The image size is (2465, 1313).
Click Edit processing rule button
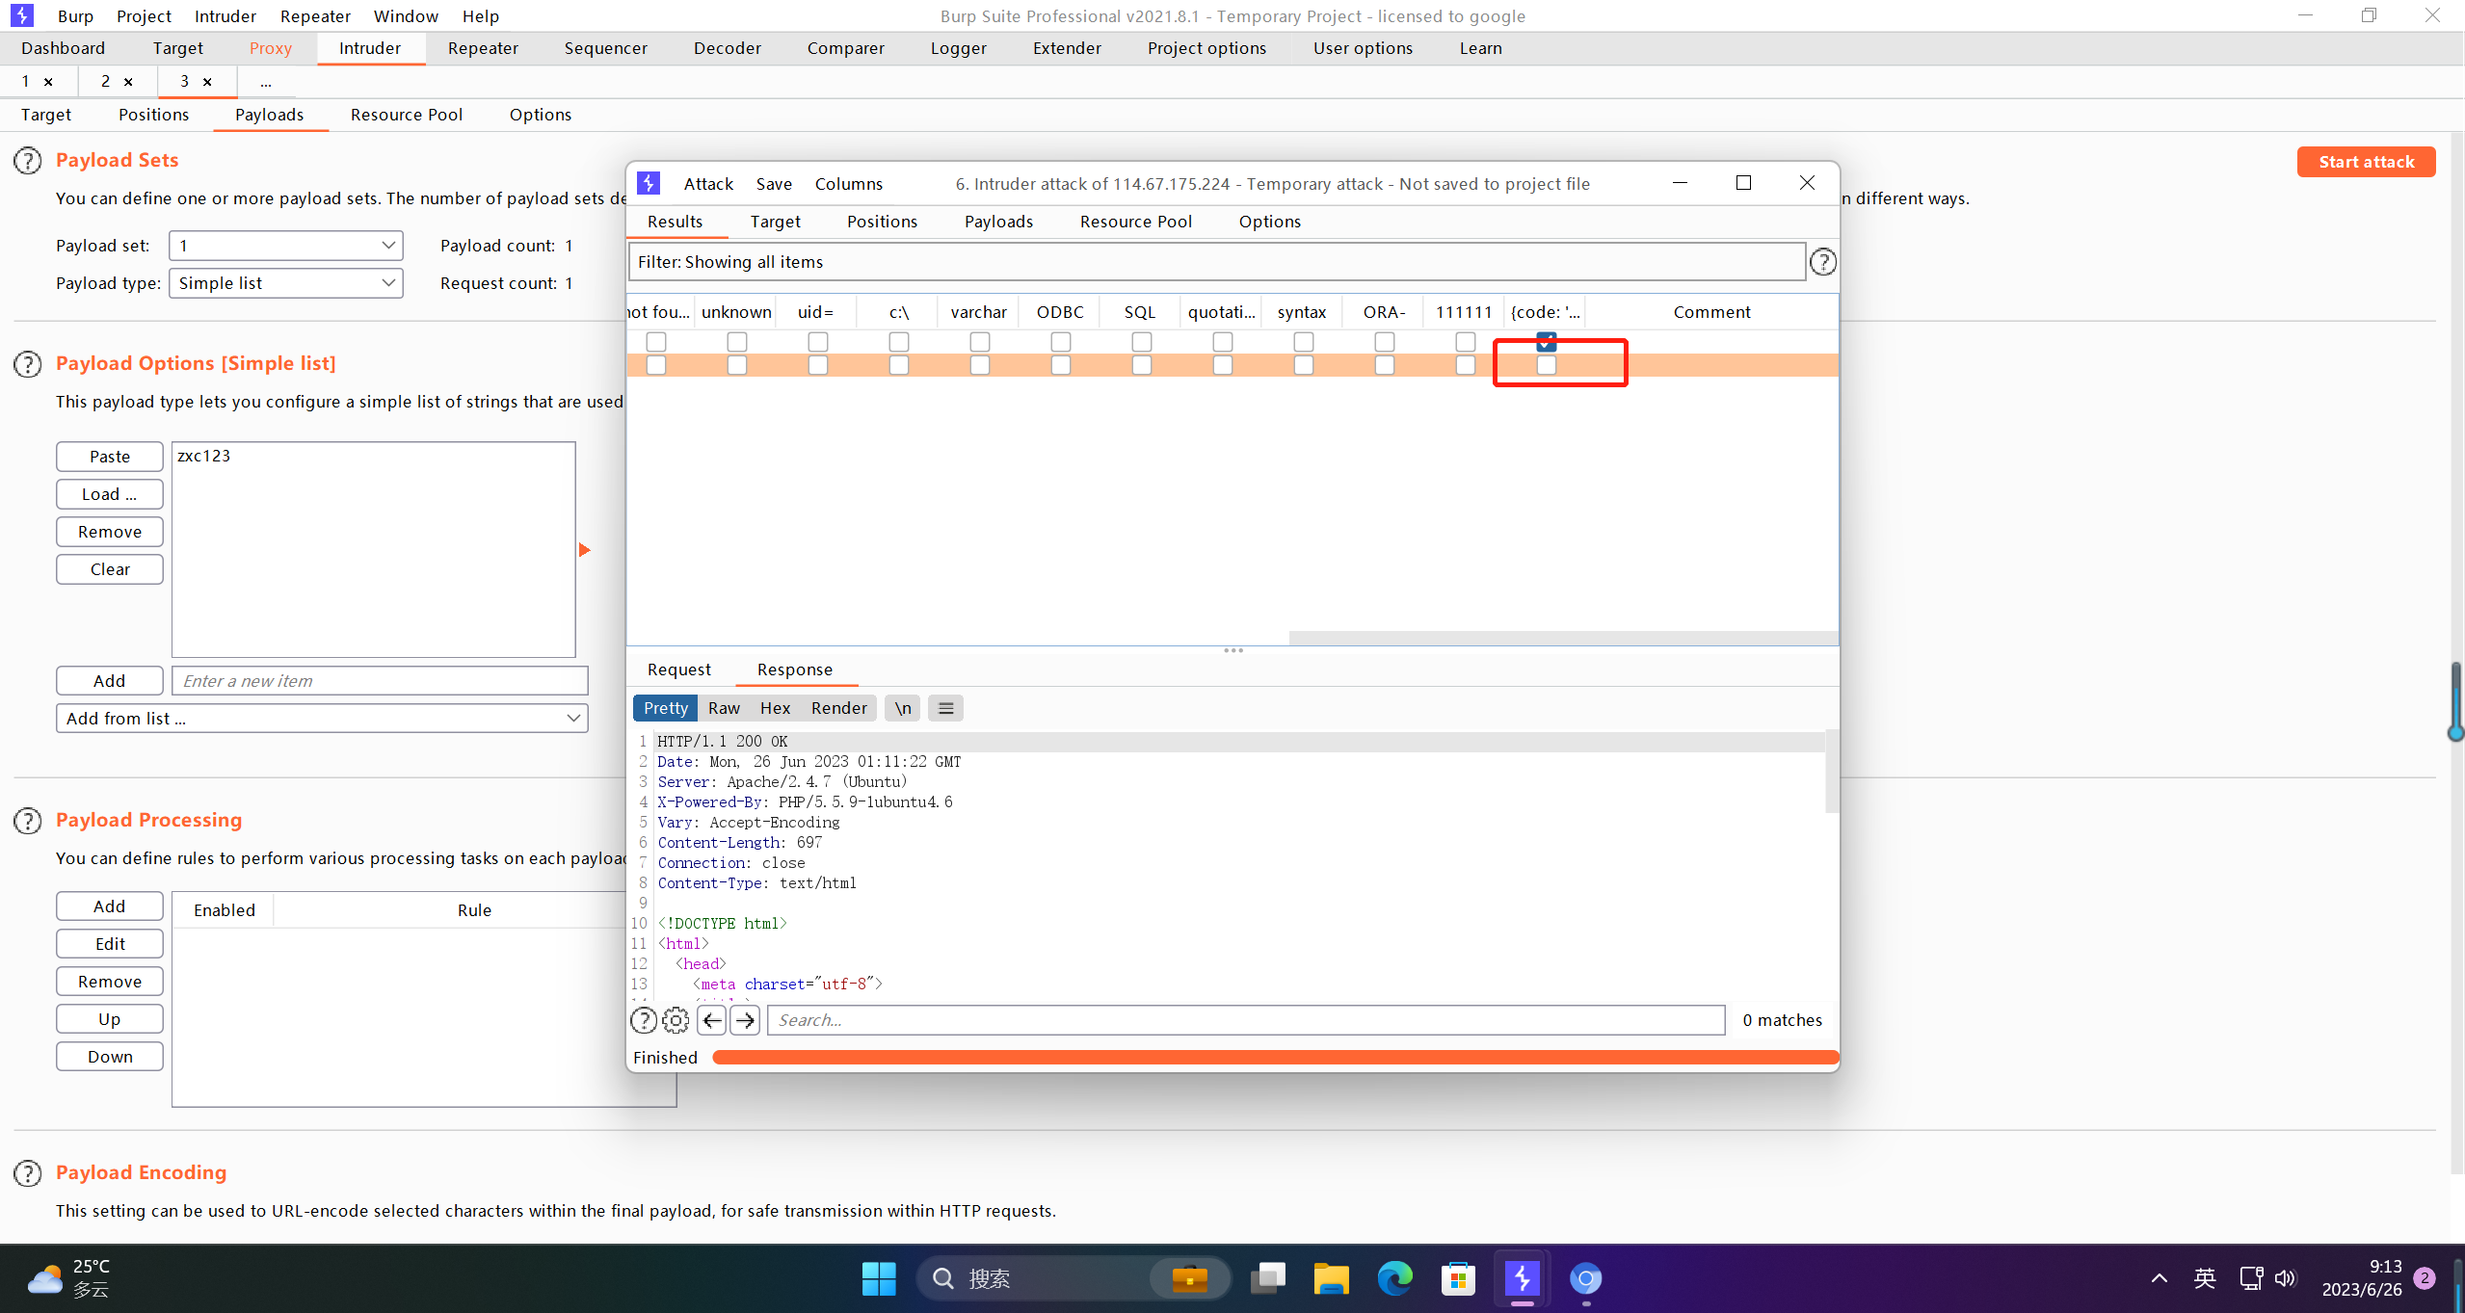coord(110,944)
